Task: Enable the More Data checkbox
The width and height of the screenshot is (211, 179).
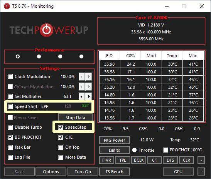Action: pos(61,157)
